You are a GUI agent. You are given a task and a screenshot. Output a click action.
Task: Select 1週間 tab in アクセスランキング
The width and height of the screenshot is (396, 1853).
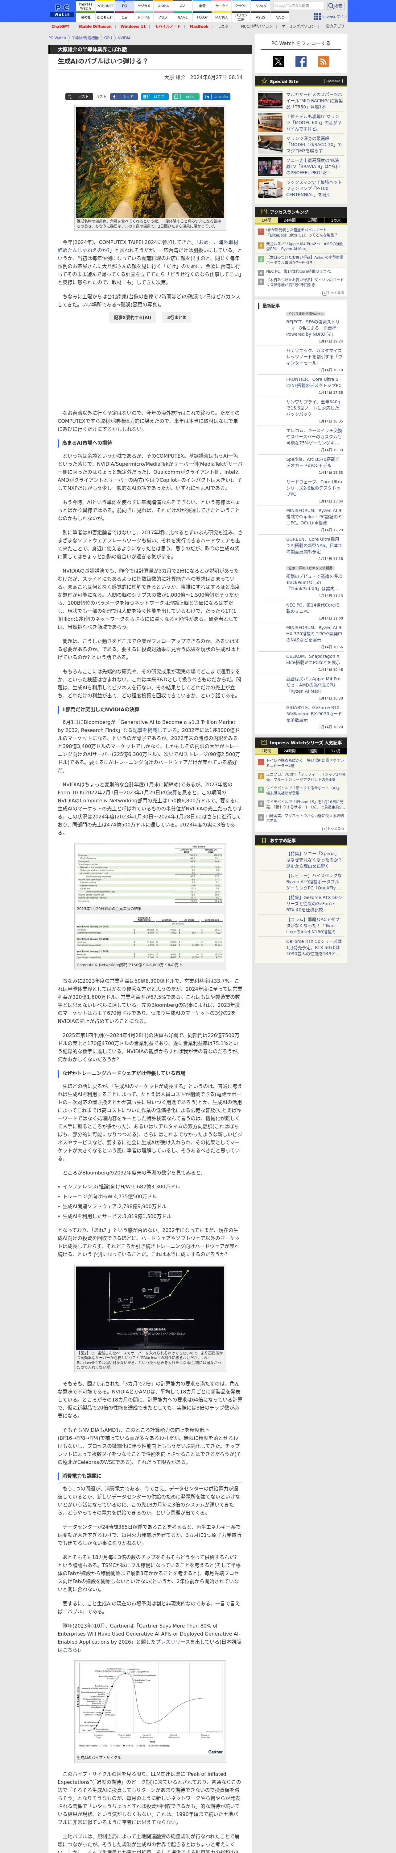(x=313, y=220)
